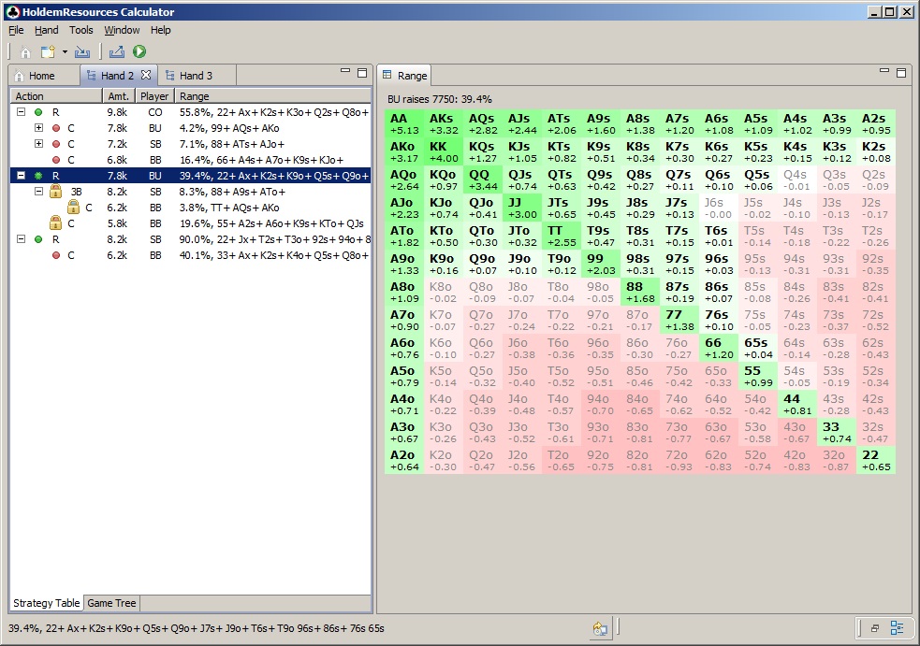
Task: Collapse the selected BU 7.8k raise node
Action: tap(22, 175)
